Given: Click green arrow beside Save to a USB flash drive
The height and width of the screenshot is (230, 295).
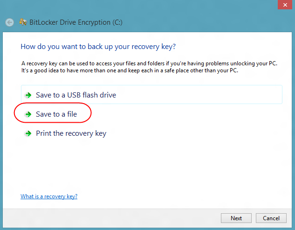Looking at the screenshot, I should point(28,95).
